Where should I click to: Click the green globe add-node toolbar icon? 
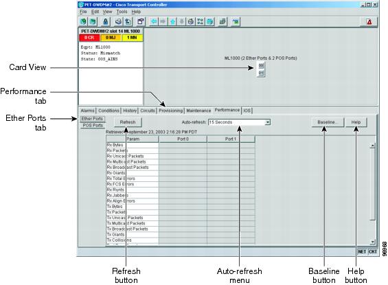coord(83,22)
